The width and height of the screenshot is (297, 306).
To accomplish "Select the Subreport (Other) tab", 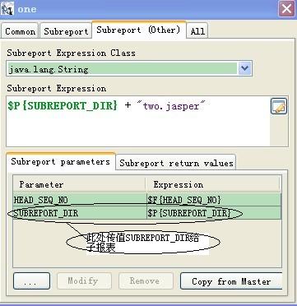I will [139, 30].
